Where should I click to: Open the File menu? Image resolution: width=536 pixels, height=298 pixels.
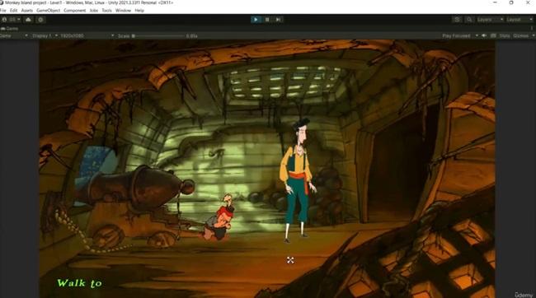coord(3,11)
